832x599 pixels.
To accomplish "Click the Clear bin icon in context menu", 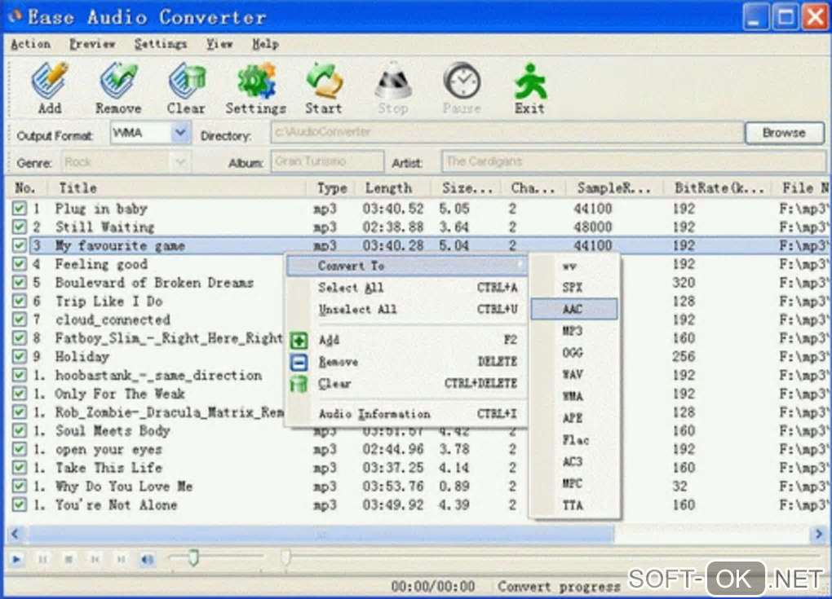I will coord(299,384).
